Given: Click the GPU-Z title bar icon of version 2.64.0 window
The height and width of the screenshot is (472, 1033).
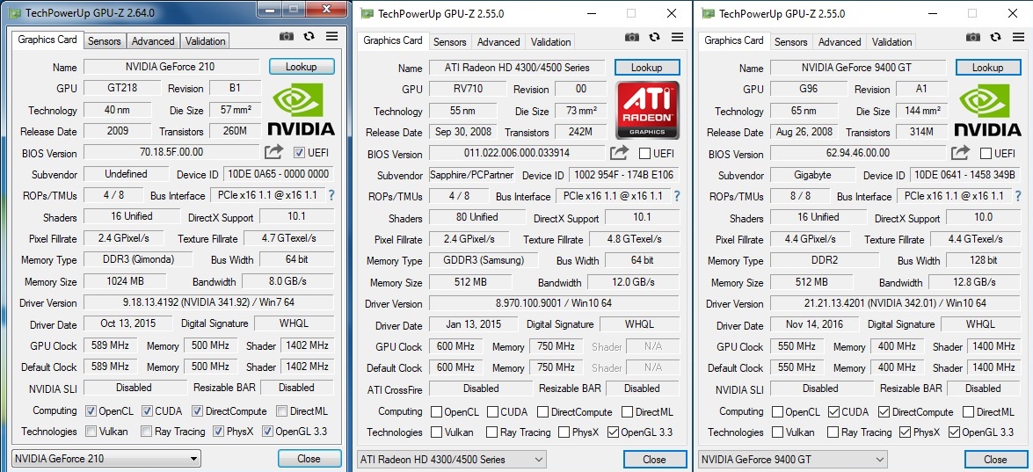Looking at the screenshot, I should (15, 11).
